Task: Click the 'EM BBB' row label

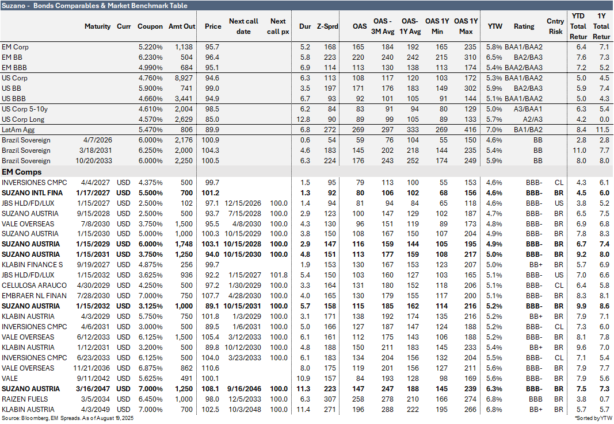Action: pos(14,68)
